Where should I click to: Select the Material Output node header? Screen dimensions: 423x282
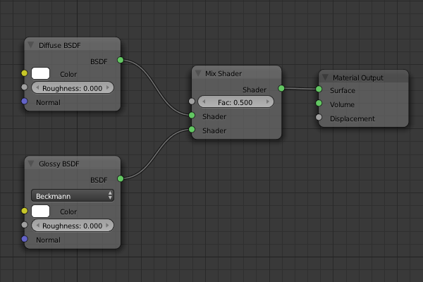363,77
